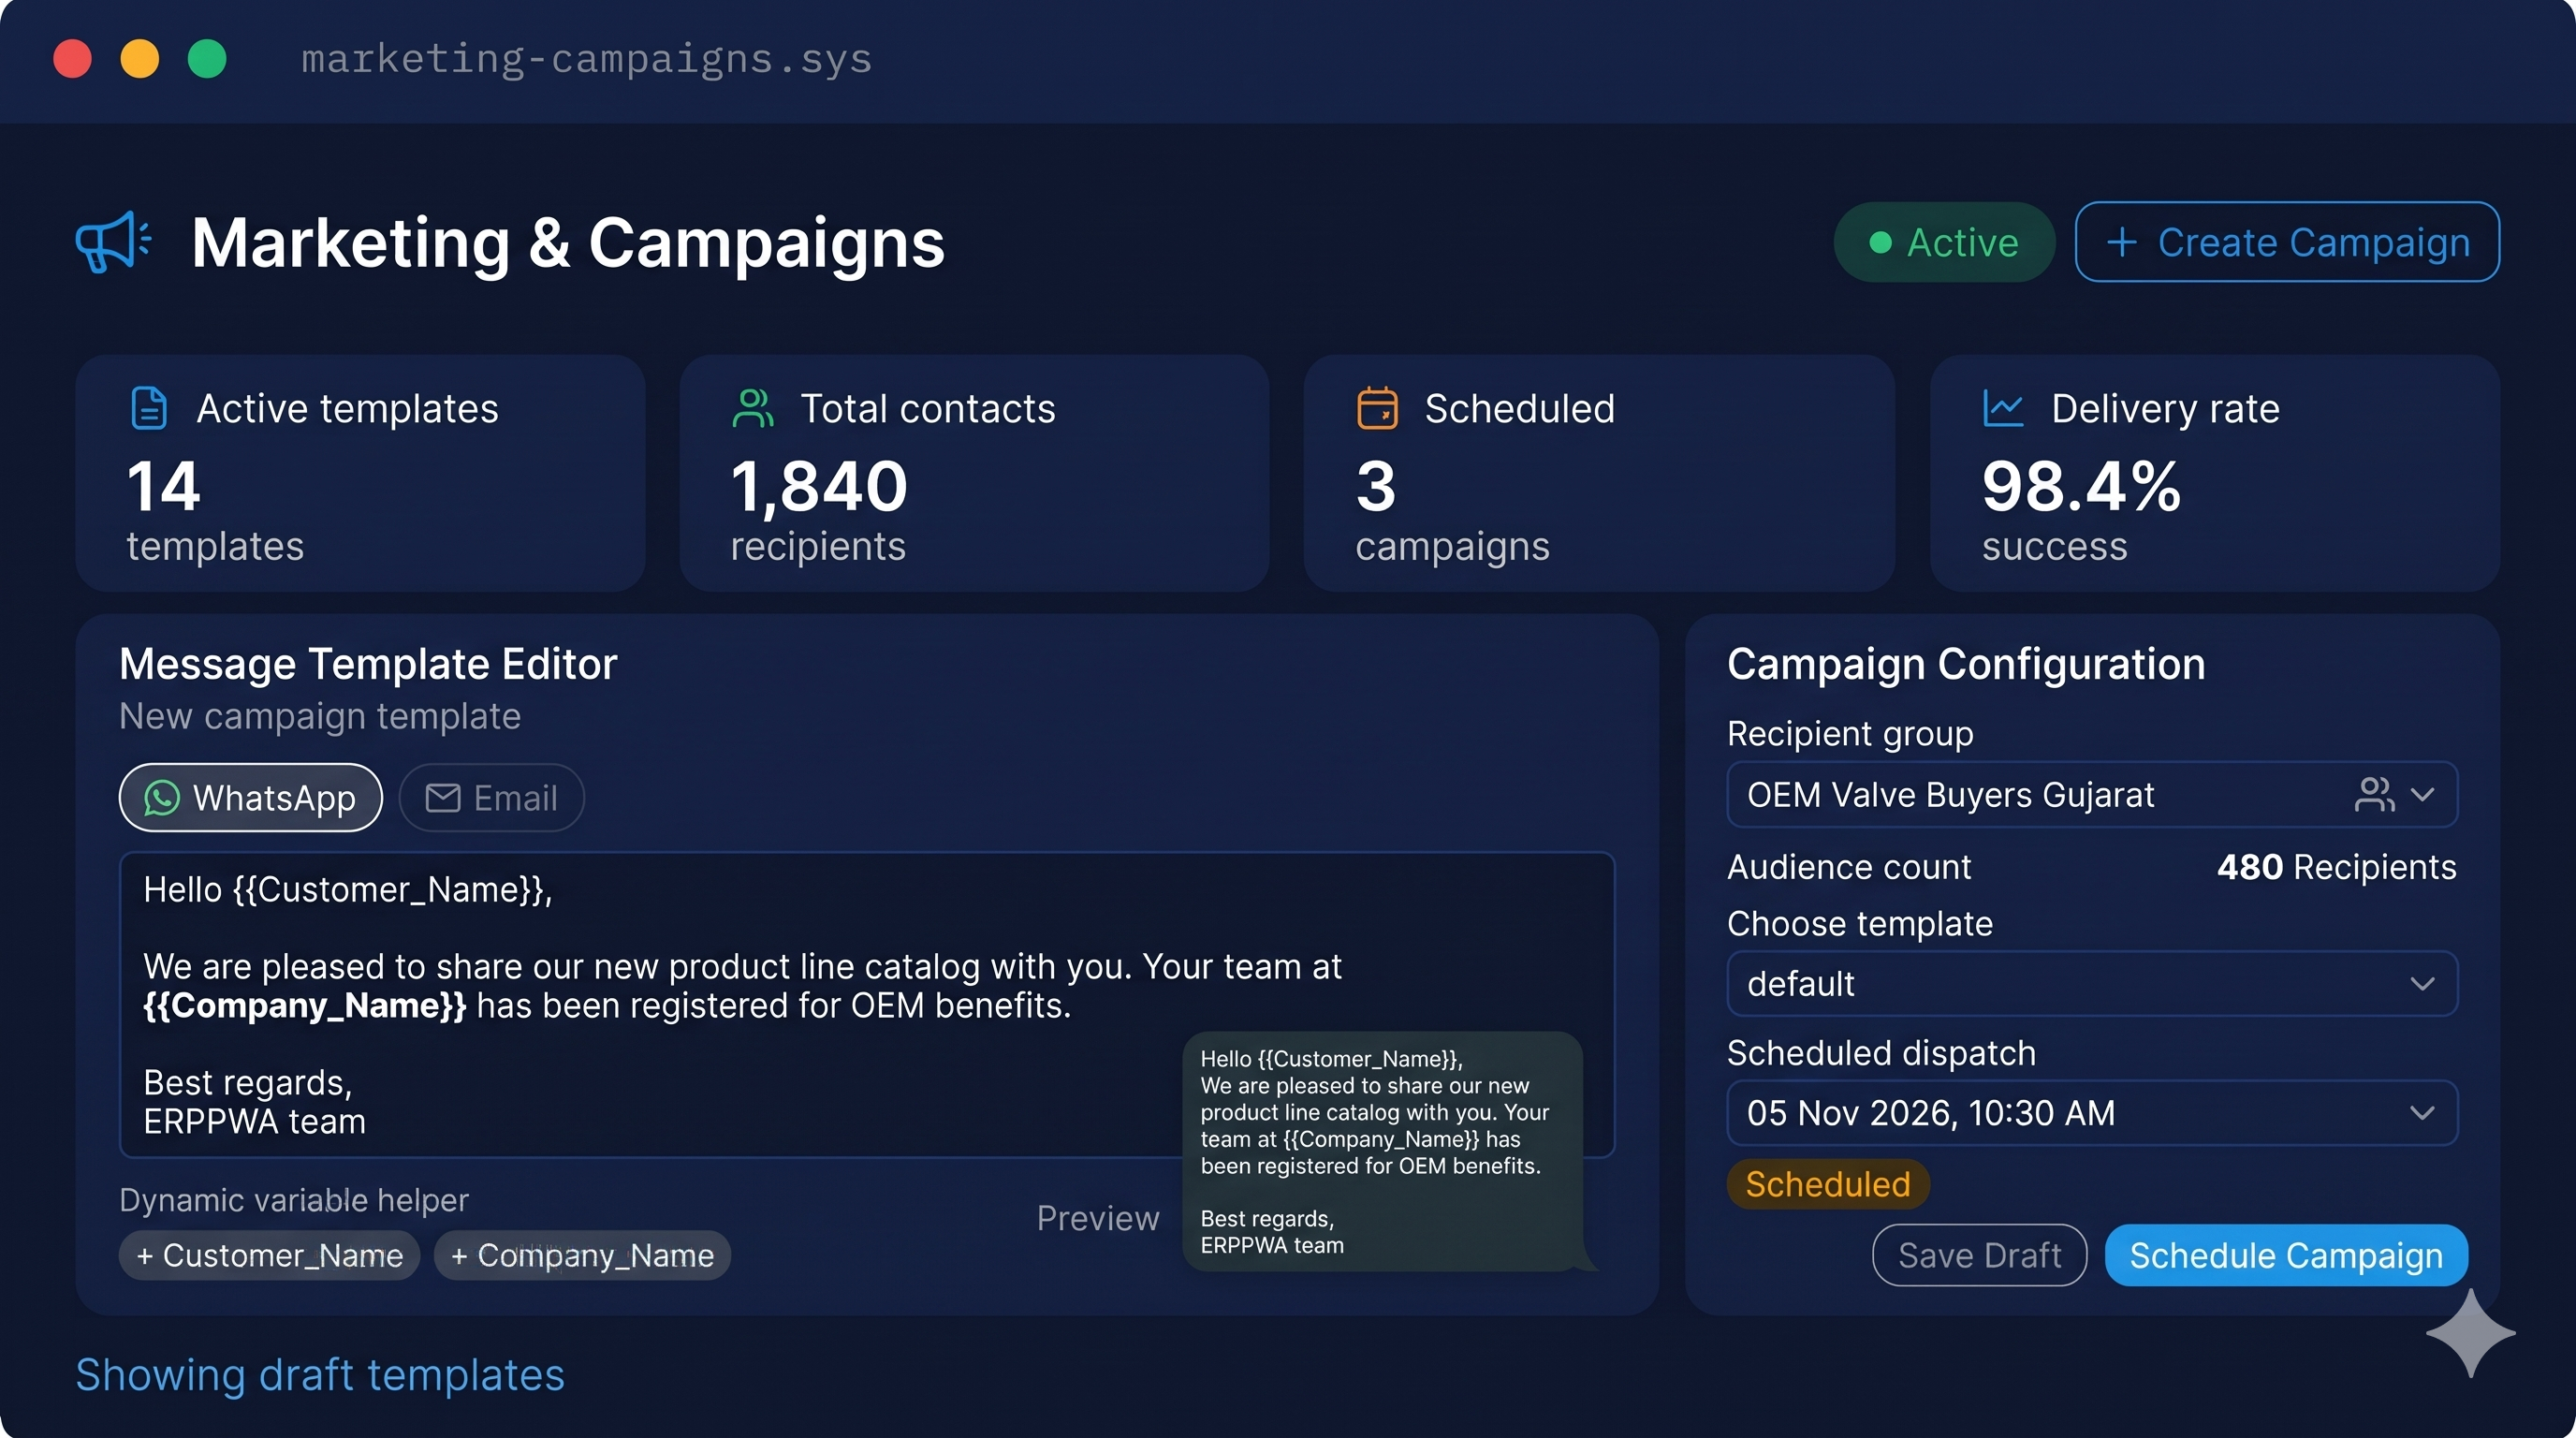Insert the + Company_Name variable chip
Screen dimensions: 2576x1438
[582, 1255]
